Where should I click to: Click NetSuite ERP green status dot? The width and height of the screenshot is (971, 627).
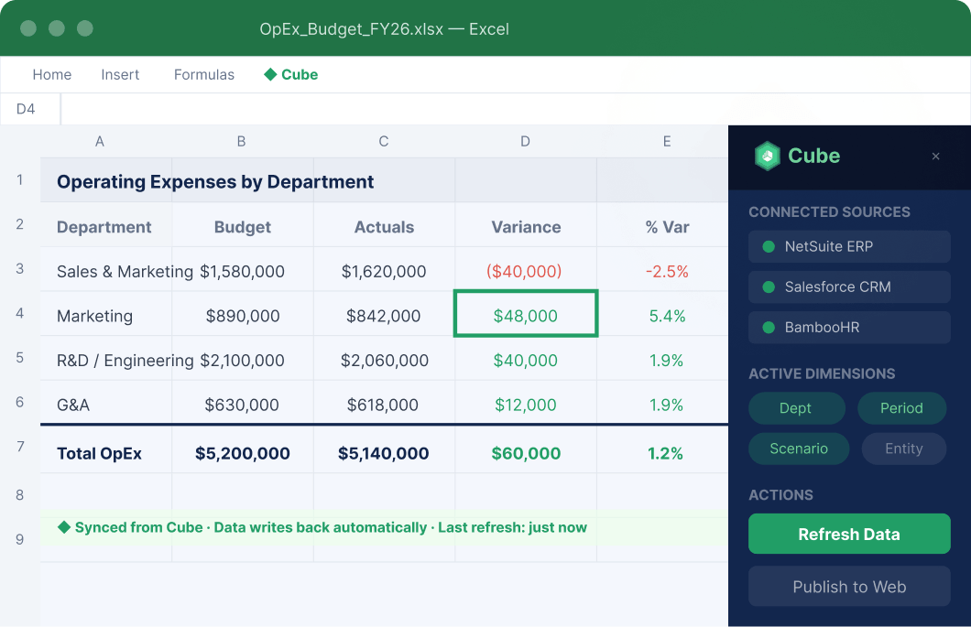(x=769, y=247)
